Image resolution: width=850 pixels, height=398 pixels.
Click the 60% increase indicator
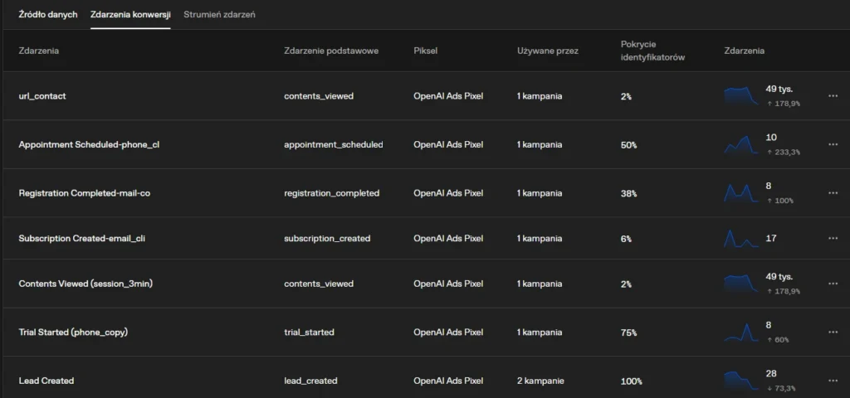pos(778,339)
